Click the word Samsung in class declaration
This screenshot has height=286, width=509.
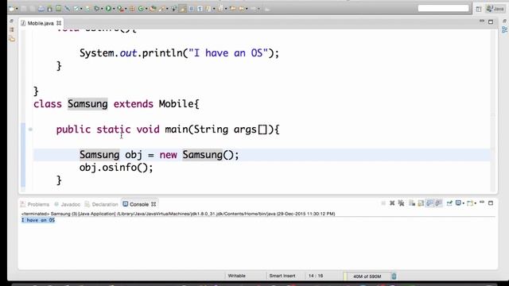87,104
